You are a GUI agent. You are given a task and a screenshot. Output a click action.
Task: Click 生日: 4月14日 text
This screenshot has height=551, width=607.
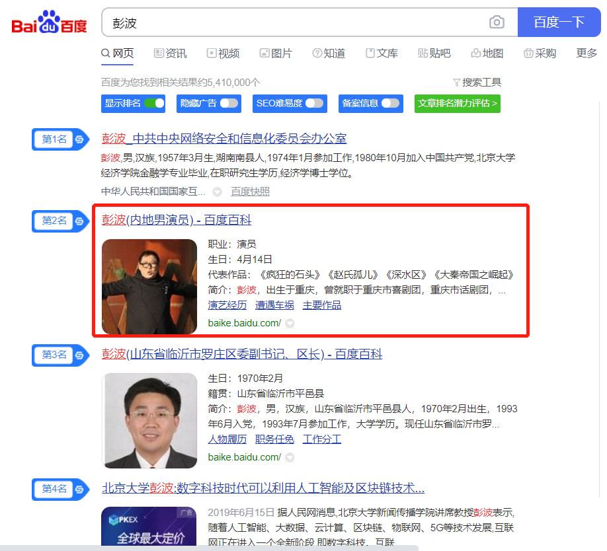pos(240,260)
